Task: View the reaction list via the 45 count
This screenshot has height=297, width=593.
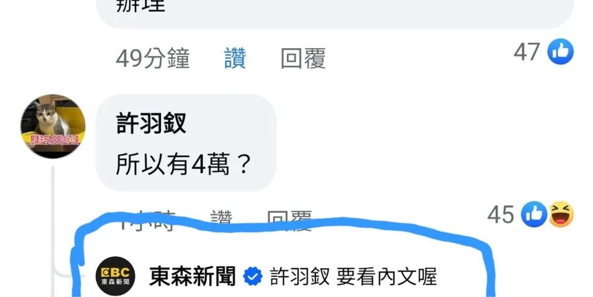Action: (x=500, y=214)
